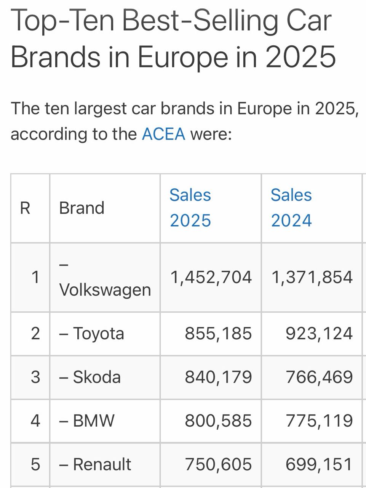Image resolution: width=366 pixels, height=488 pixels.
Task: Click the intro paragraph about largest car brands
Action: (184, 121)
